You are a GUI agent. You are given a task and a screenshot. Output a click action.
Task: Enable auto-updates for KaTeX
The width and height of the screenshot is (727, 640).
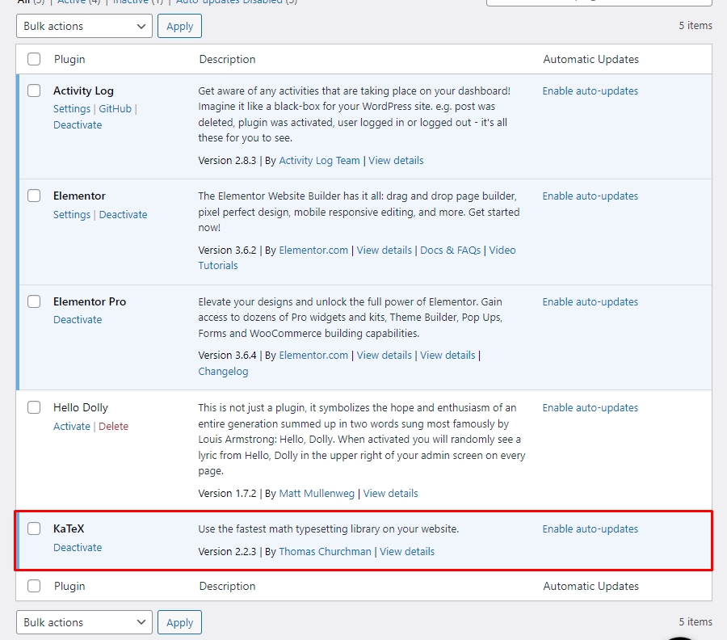590,529
